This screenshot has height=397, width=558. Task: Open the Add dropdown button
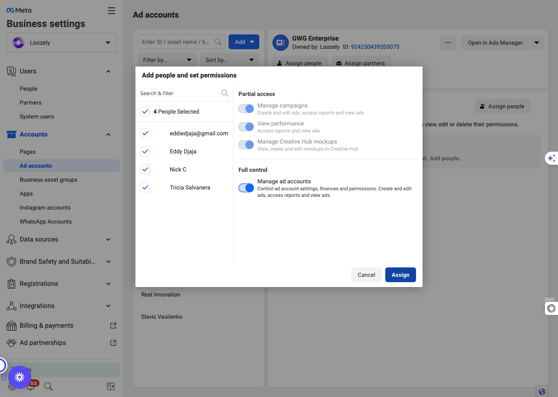point(244,42)
